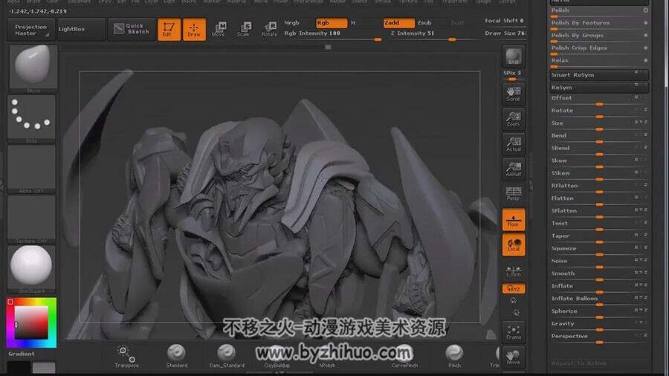Open the material sphere picker
The image size is (669, 376).
[x=31, y=269]
